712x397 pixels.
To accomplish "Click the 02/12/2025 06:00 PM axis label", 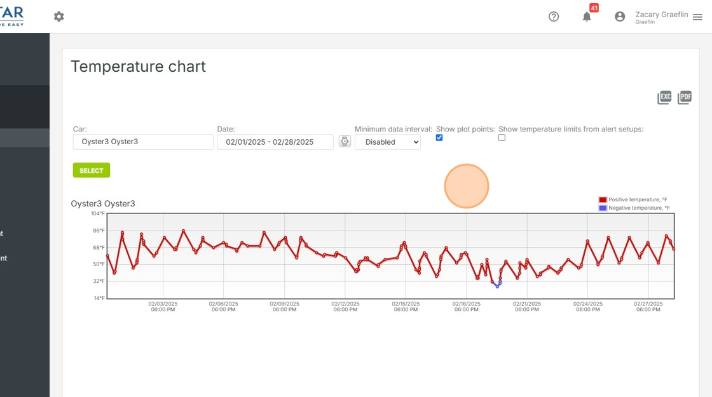I will coord(345,307).
